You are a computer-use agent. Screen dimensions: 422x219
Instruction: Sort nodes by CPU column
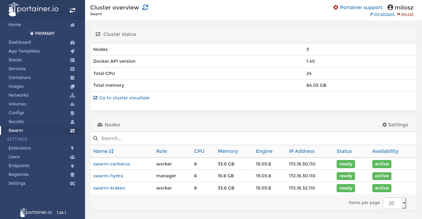[x=199, y=151]
